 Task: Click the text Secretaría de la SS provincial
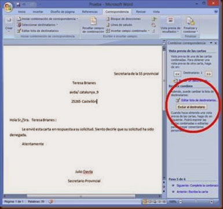tap(136, 74)
